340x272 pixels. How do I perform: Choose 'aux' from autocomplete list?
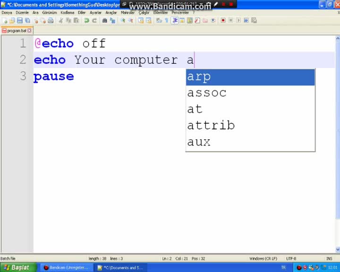tap(250, 142)
